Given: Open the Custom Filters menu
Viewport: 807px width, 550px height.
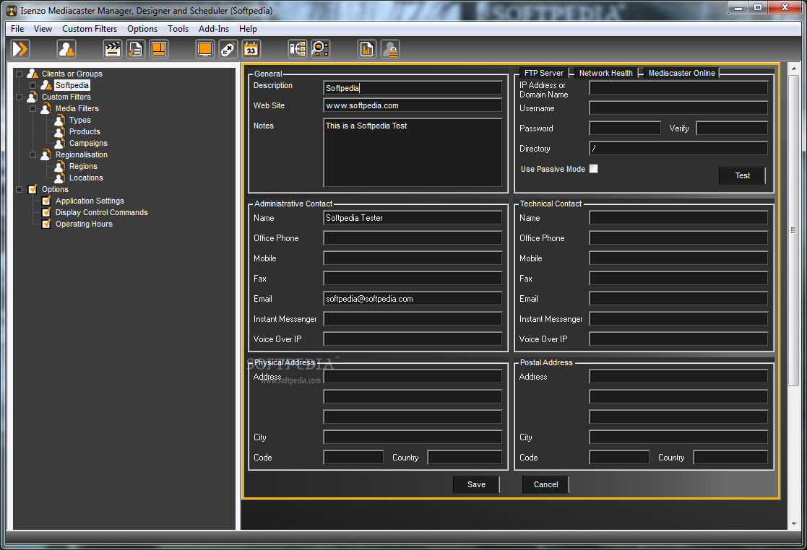Looking at the screenshot, I should (x=90, y=29).
